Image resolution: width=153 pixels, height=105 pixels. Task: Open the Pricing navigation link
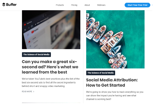tap(74, 5)
